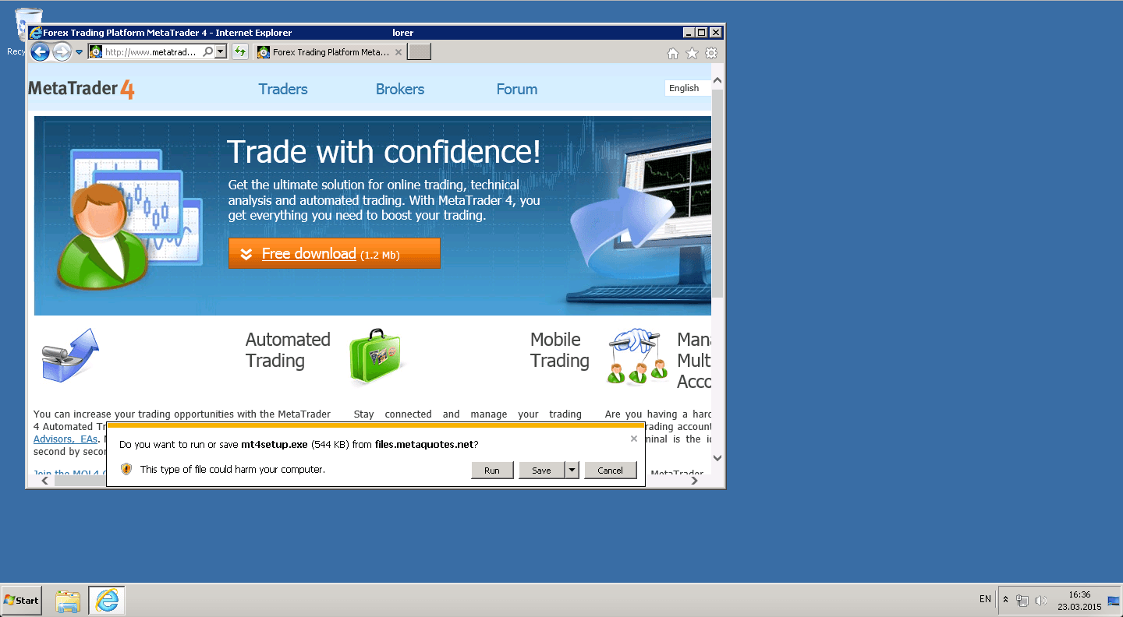Click the Trade with confidence! headline

click(x=384, y=152)
